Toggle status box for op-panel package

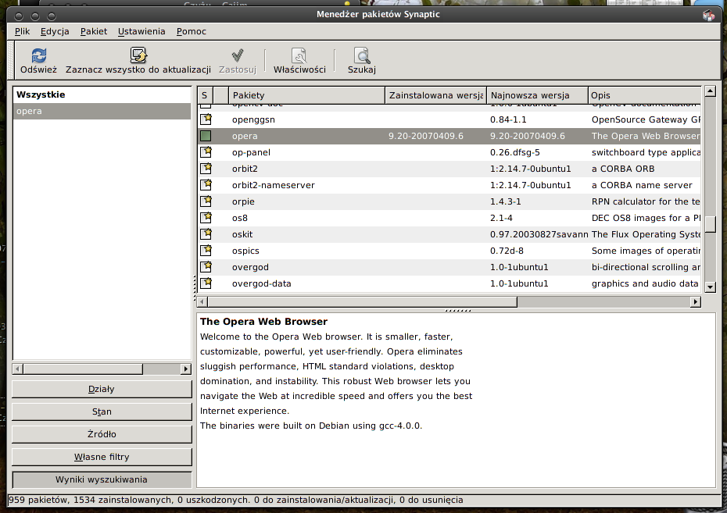coord(206,152)
